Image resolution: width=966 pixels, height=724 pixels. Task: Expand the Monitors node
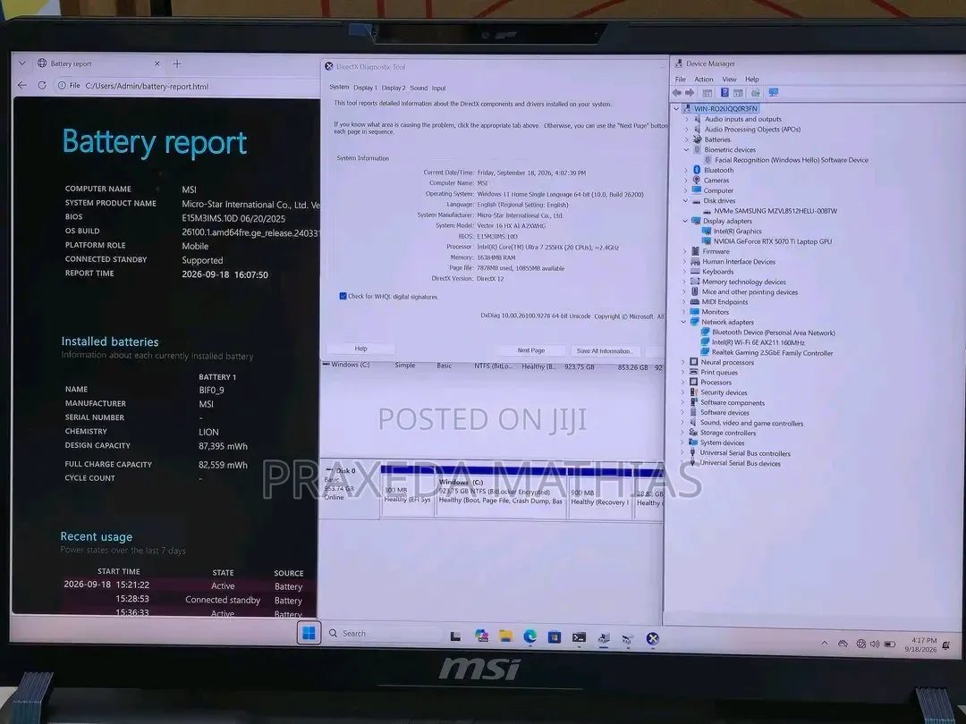[684, 312]
